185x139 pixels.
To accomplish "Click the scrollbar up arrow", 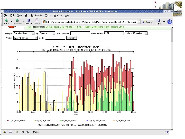I will [172, 27].
